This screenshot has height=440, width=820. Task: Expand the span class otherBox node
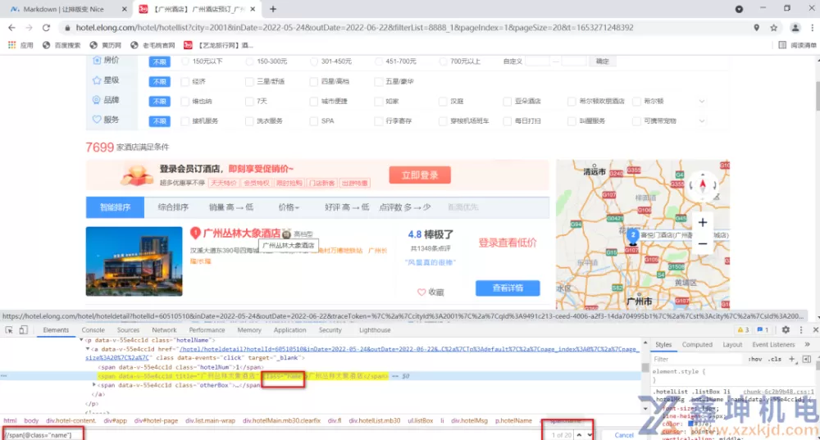click(94, 384)
